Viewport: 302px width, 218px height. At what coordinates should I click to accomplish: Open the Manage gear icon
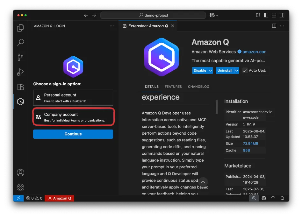click(20, 187)
